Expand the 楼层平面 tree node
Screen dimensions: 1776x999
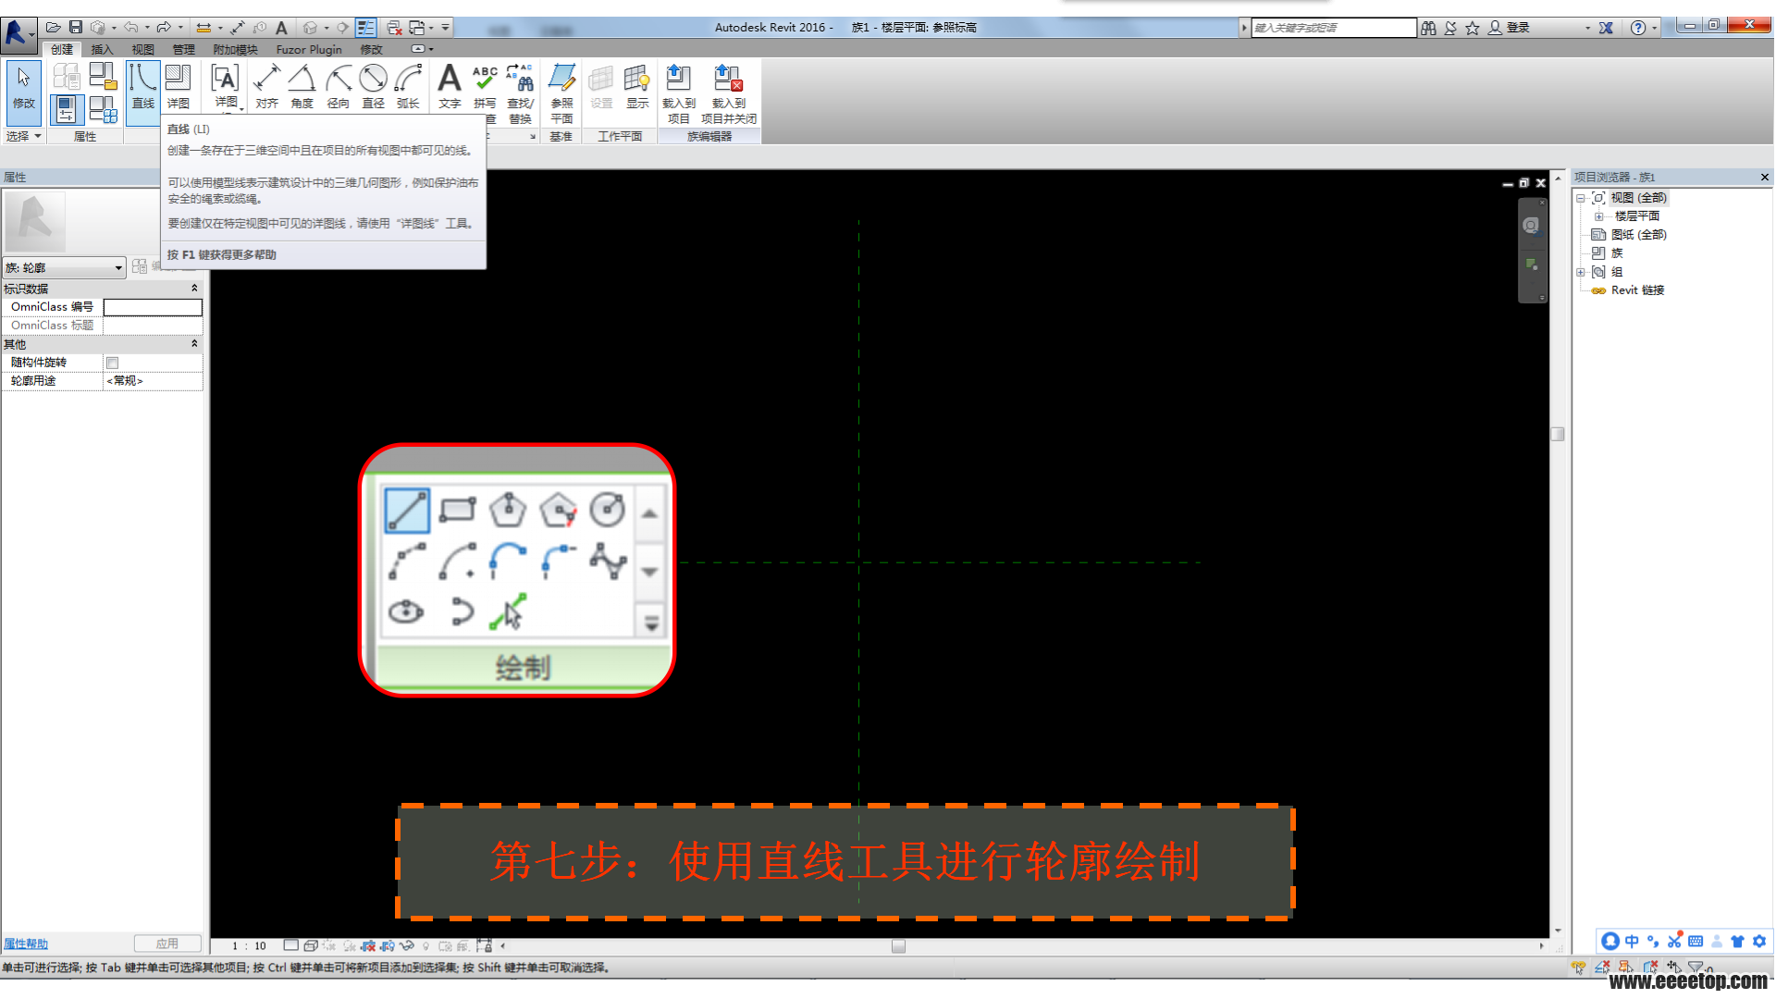click(1598, 216)
